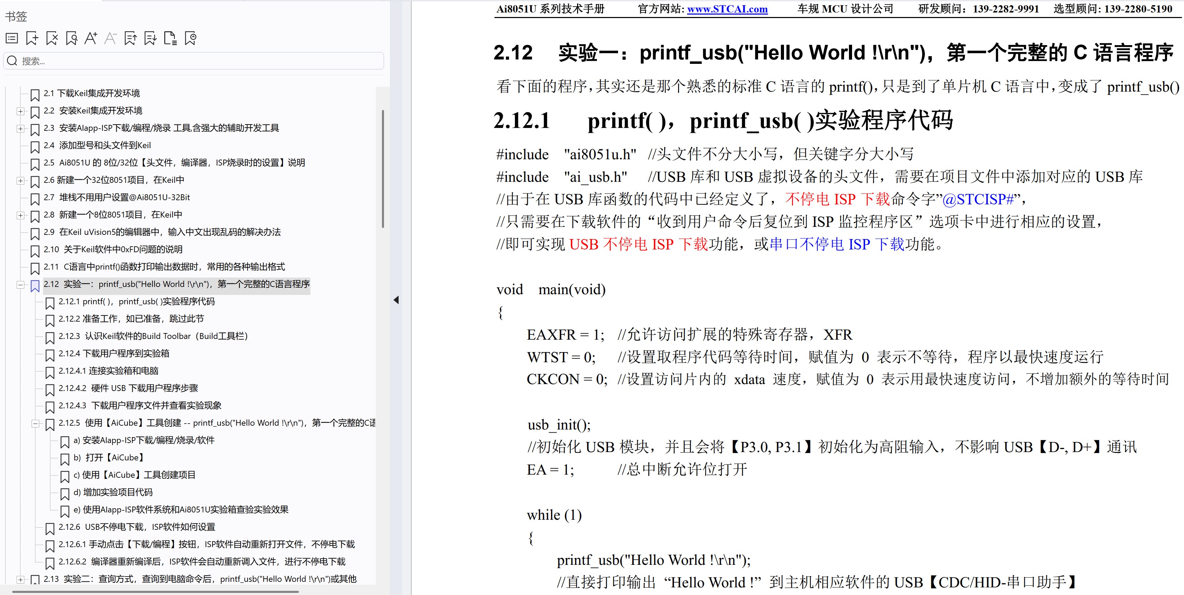The image size is (1184, 595).
Task: Collapse the 2.12.5 使用【AiCube】 node
Action: (35, 423)
